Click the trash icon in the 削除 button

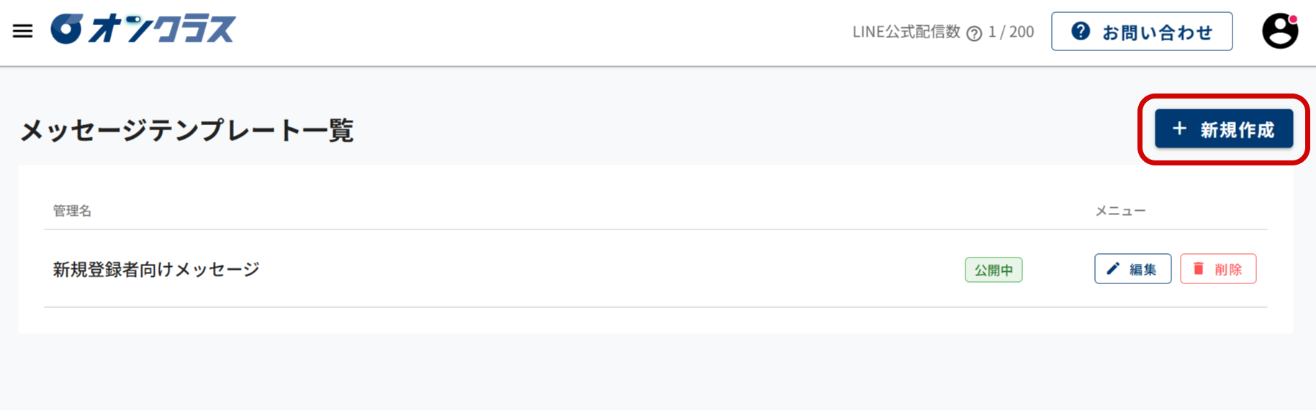tap(1199, 268)
